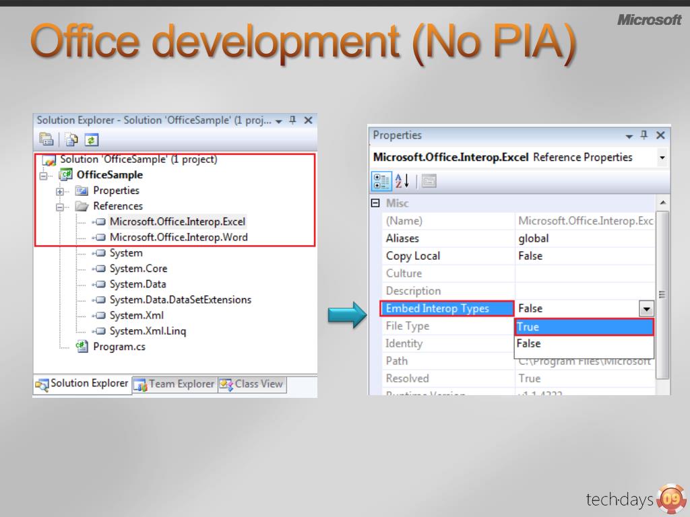
Task: Pin the Properties panel
Action: pyautogui.click(x=644, y=135)
